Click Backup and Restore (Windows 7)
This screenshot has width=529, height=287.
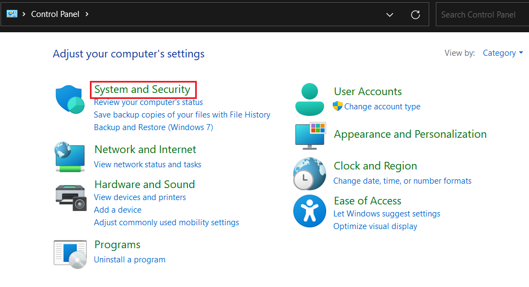(153, 127)
